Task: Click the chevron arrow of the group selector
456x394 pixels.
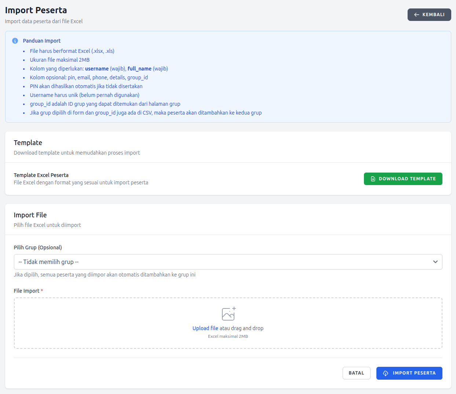Action: pos(435,262)
